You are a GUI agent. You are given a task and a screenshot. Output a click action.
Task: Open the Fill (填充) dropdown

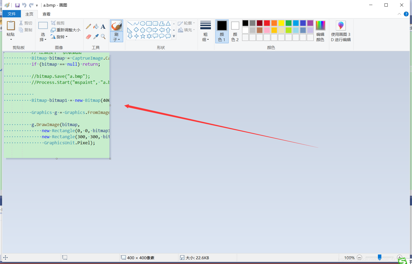tap(187, 30)
